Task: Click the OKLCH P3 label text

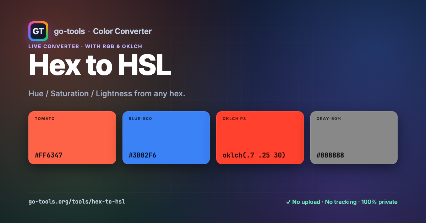Action: click(x=234, y=119)
